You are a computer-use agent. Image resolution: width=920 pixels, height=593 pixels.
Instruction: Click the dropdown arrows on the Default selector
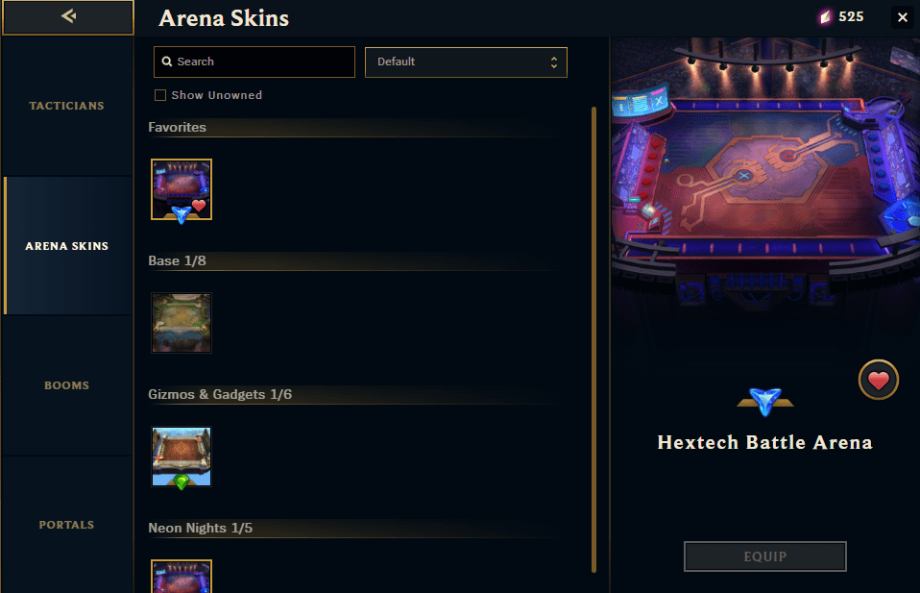point(553,62)
